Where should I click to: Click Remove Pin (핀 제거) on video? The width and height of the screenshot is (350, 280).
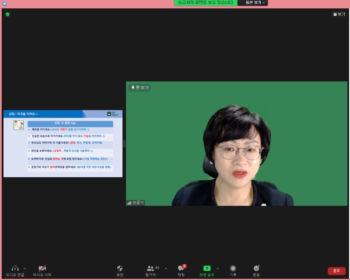[140, 87]
